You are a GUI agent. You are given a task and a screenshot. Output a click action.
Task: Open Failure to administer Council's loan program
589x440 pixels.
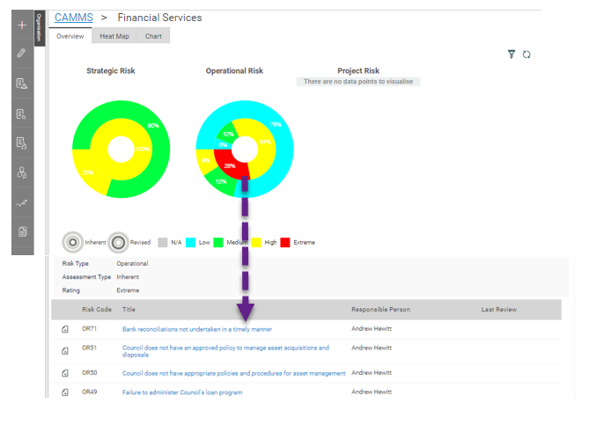[182, 392]
